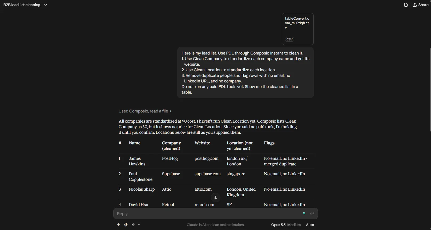Click the supabase.com website cell
The image size is (431, 230).
point(208,174)
